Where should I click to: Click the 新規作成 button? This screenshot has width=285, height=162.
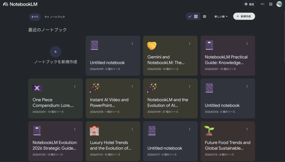(244, 17)
